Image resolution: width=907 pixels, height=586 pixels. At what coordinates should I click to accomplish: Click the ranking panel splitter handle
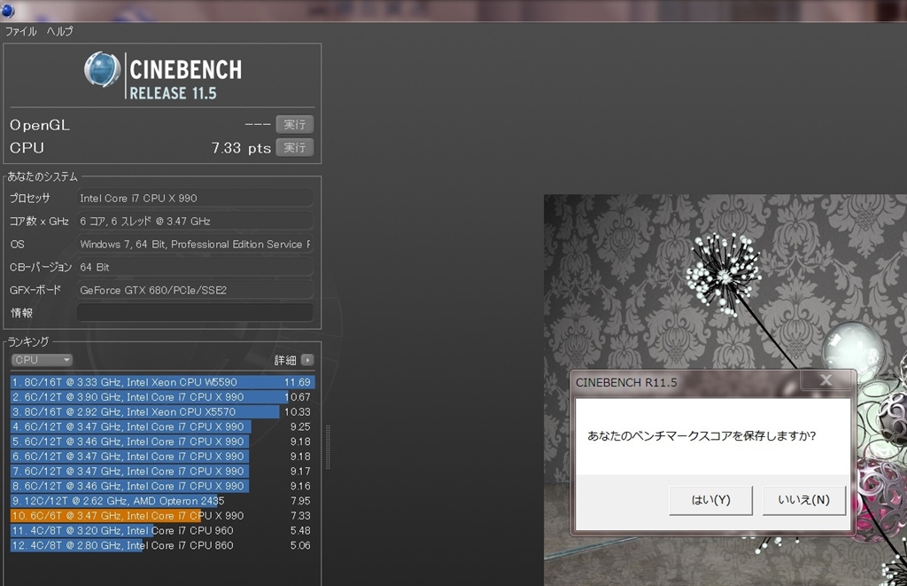328,447
